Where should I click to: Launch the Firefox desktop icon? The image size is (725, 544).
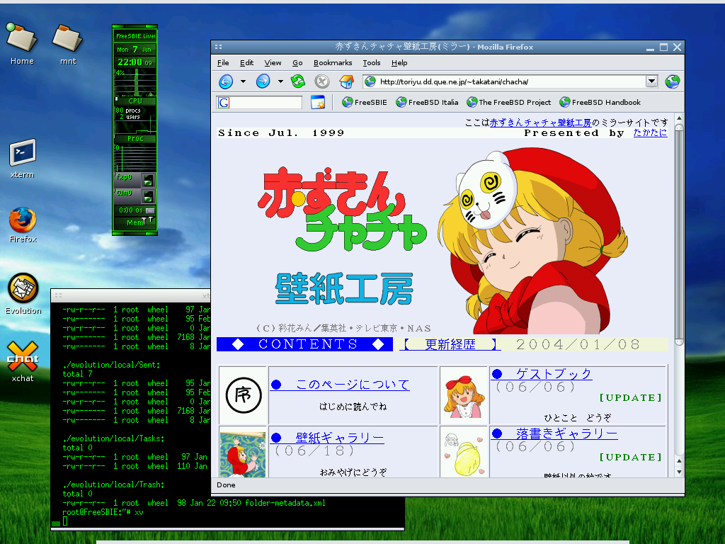(x=23, y=225)
